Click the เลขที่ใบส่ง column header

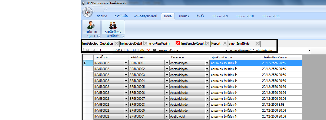tap(111, 57)
